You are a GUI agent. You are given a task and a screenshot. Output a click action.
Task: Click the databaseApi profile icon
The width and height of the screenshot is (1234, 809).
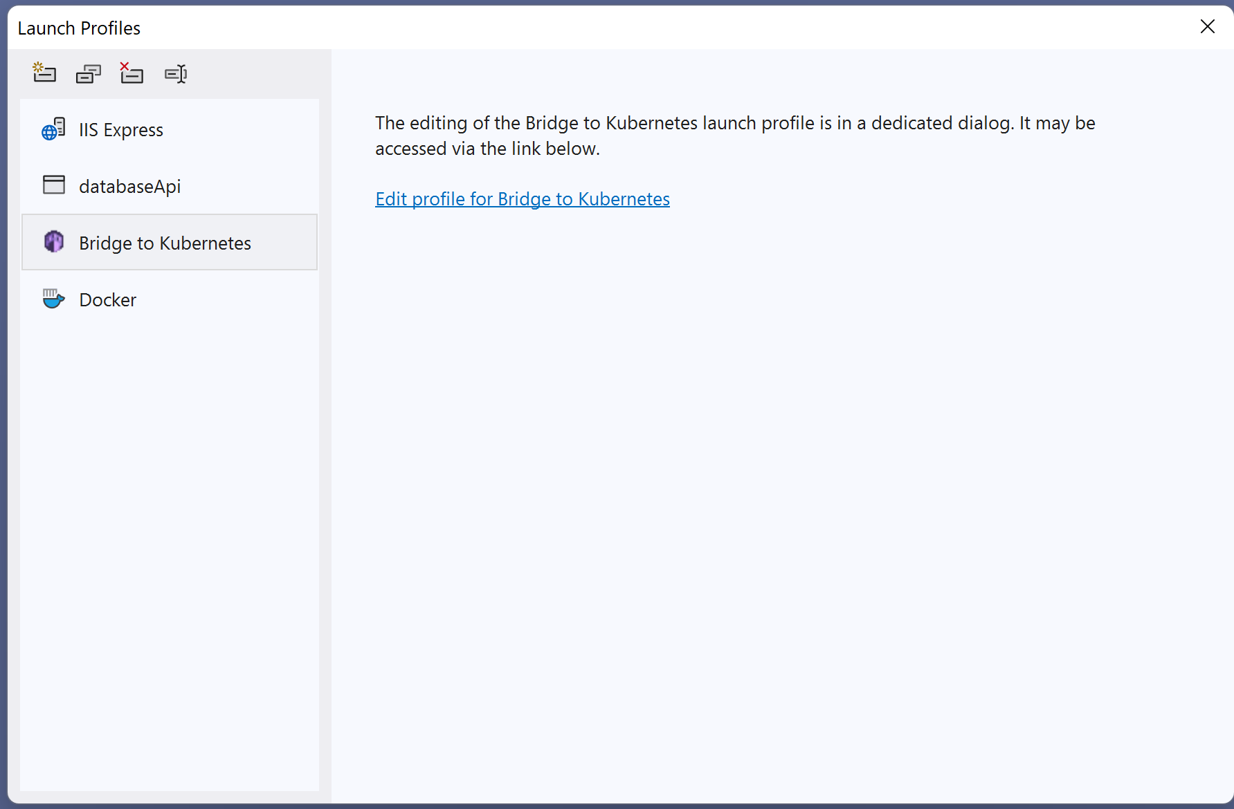tap(53, 185)
